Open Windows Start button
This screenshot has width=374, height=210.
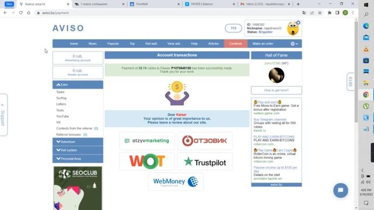point(366,5)
